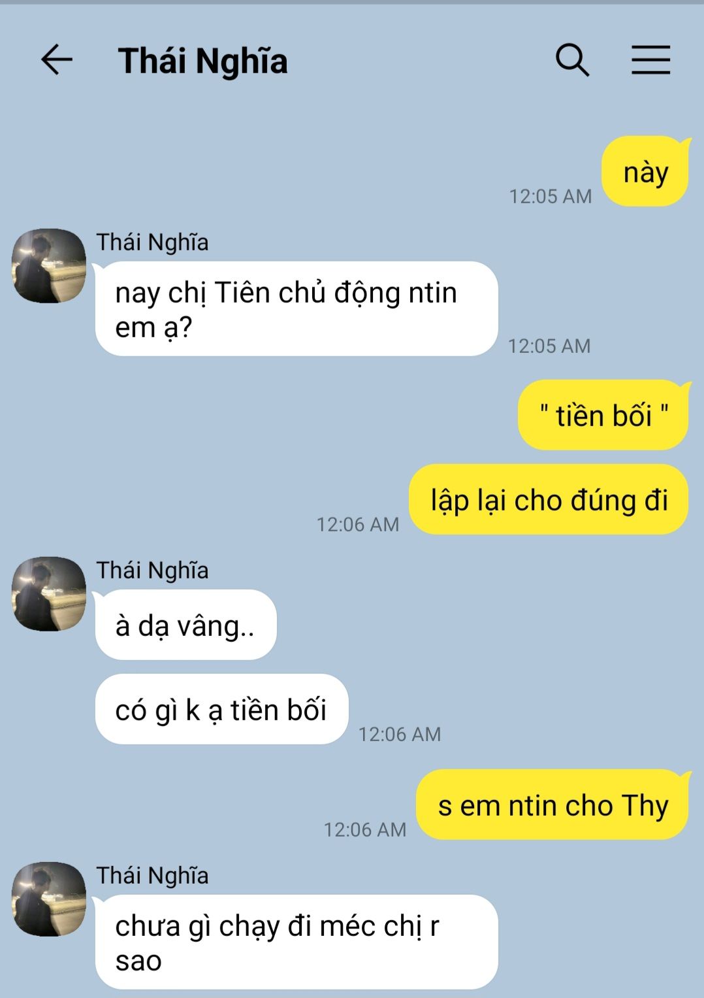Tap the yellow 'này' message bubble
The image size is (704, 998).
(645, 172)
